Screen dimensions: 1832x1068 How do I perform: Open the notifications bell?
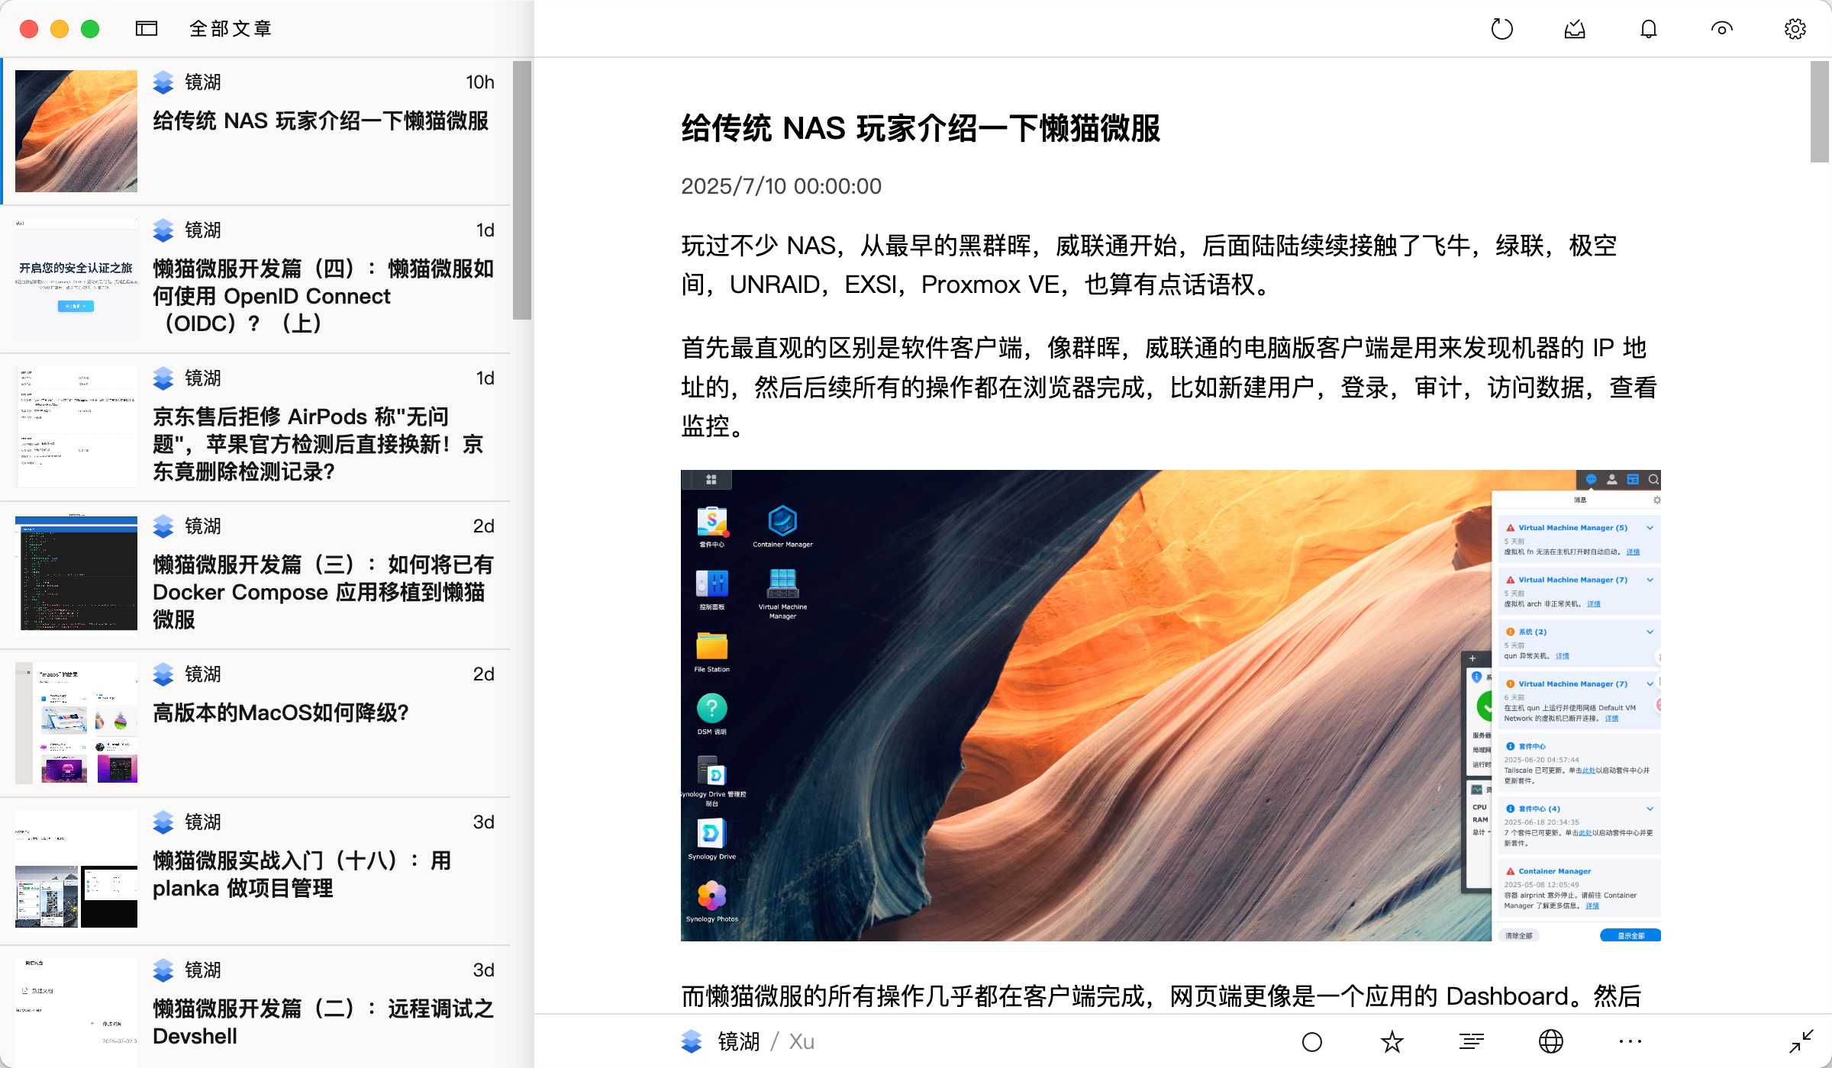coord(1649,29)
